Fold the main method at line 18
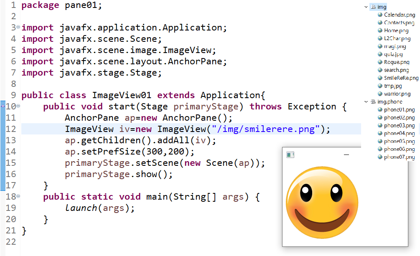 click(x=18, y=196)
